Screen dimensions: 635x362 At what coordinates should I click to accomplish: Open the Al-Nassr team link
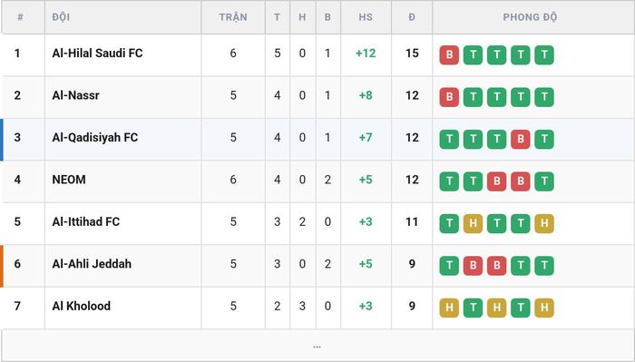click(75, 95)
